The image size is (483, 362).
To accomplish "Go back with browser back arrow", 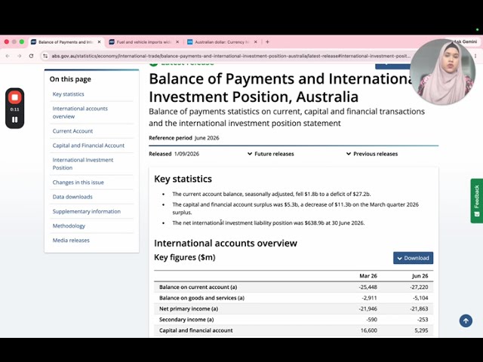I will (x=8, y=56).
